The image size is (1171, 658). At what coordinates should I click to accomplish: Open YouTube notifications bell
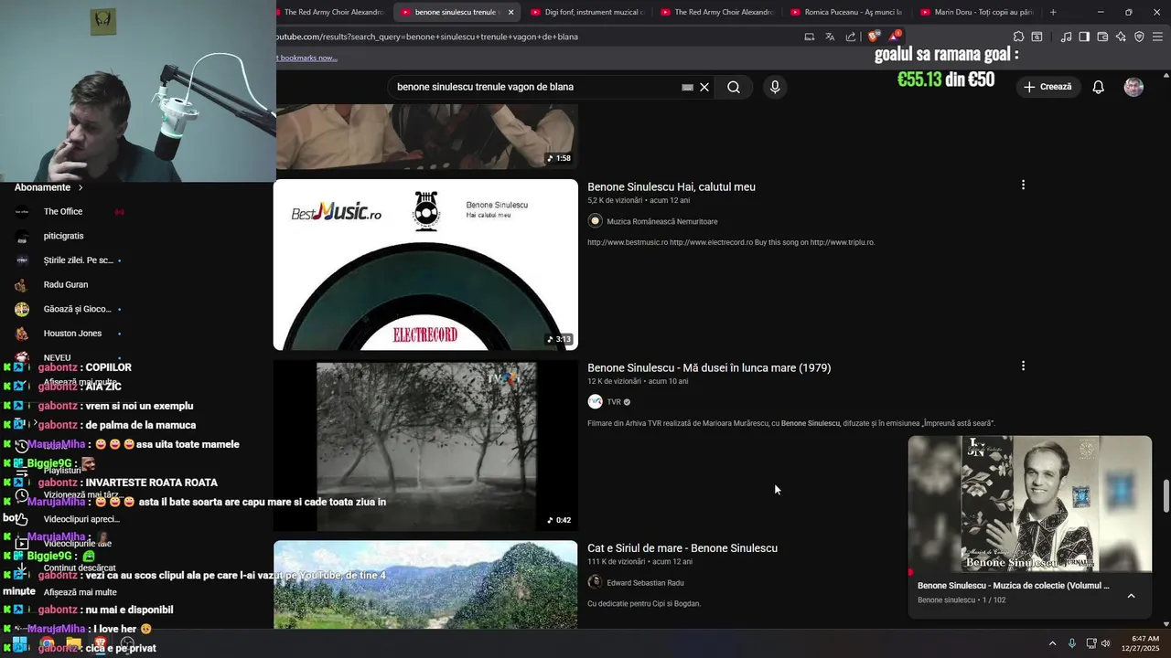click(1099, 87)
